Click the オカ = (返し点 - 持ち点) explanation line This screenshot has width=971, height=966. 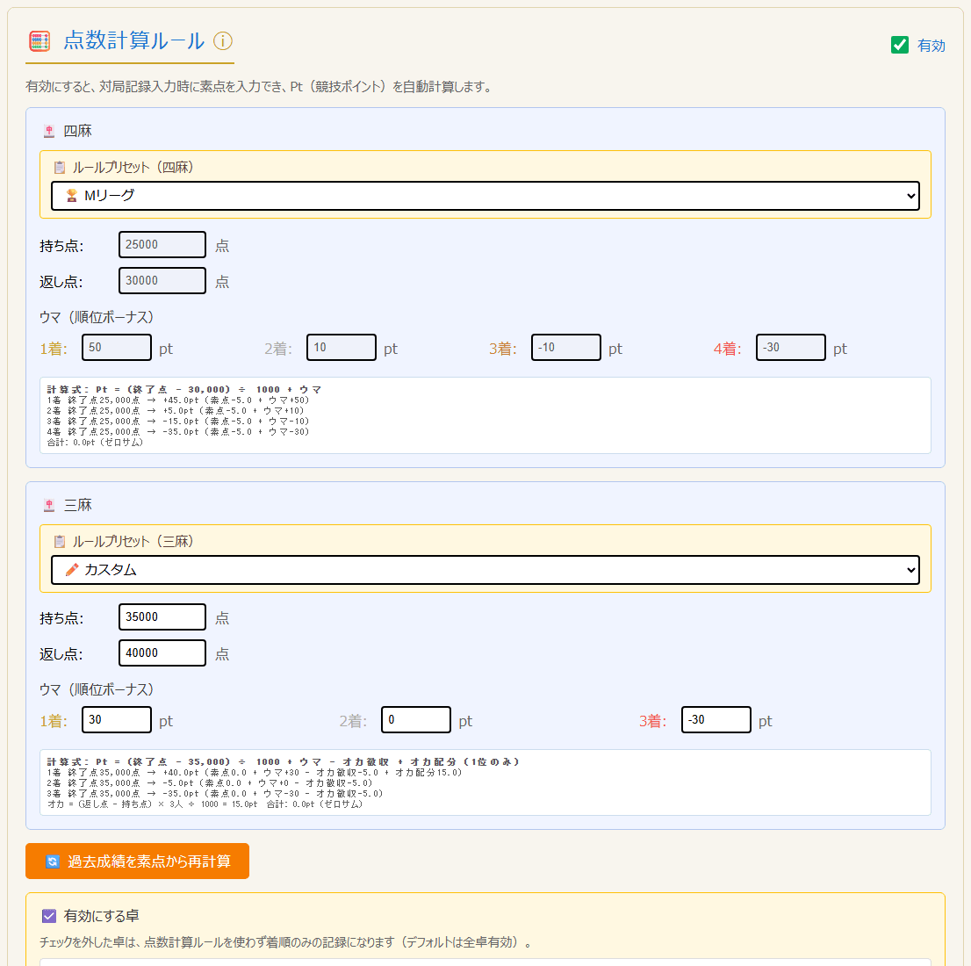[205, 804]
